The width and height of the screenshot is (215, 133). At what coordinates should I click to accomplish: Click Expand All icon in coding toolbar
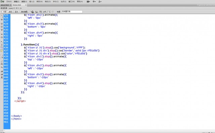coord(2,30)
